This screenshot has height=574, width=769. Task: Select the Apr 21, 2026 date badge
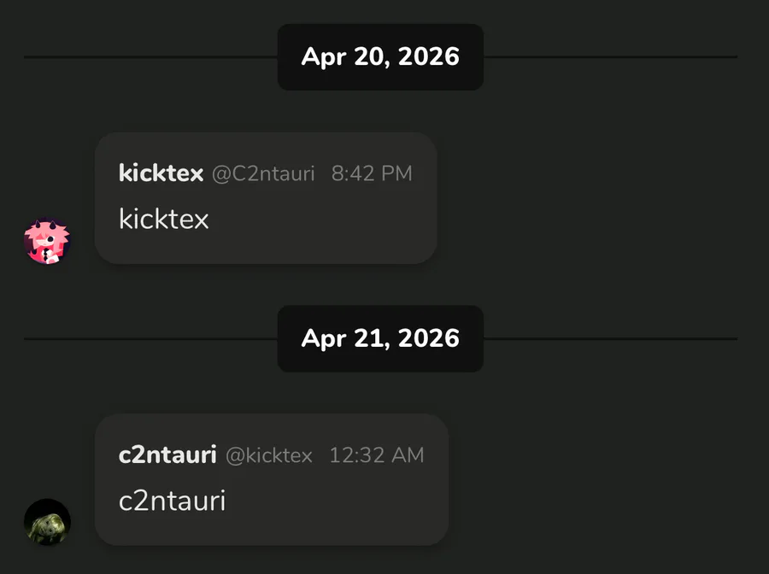[380, 338]
